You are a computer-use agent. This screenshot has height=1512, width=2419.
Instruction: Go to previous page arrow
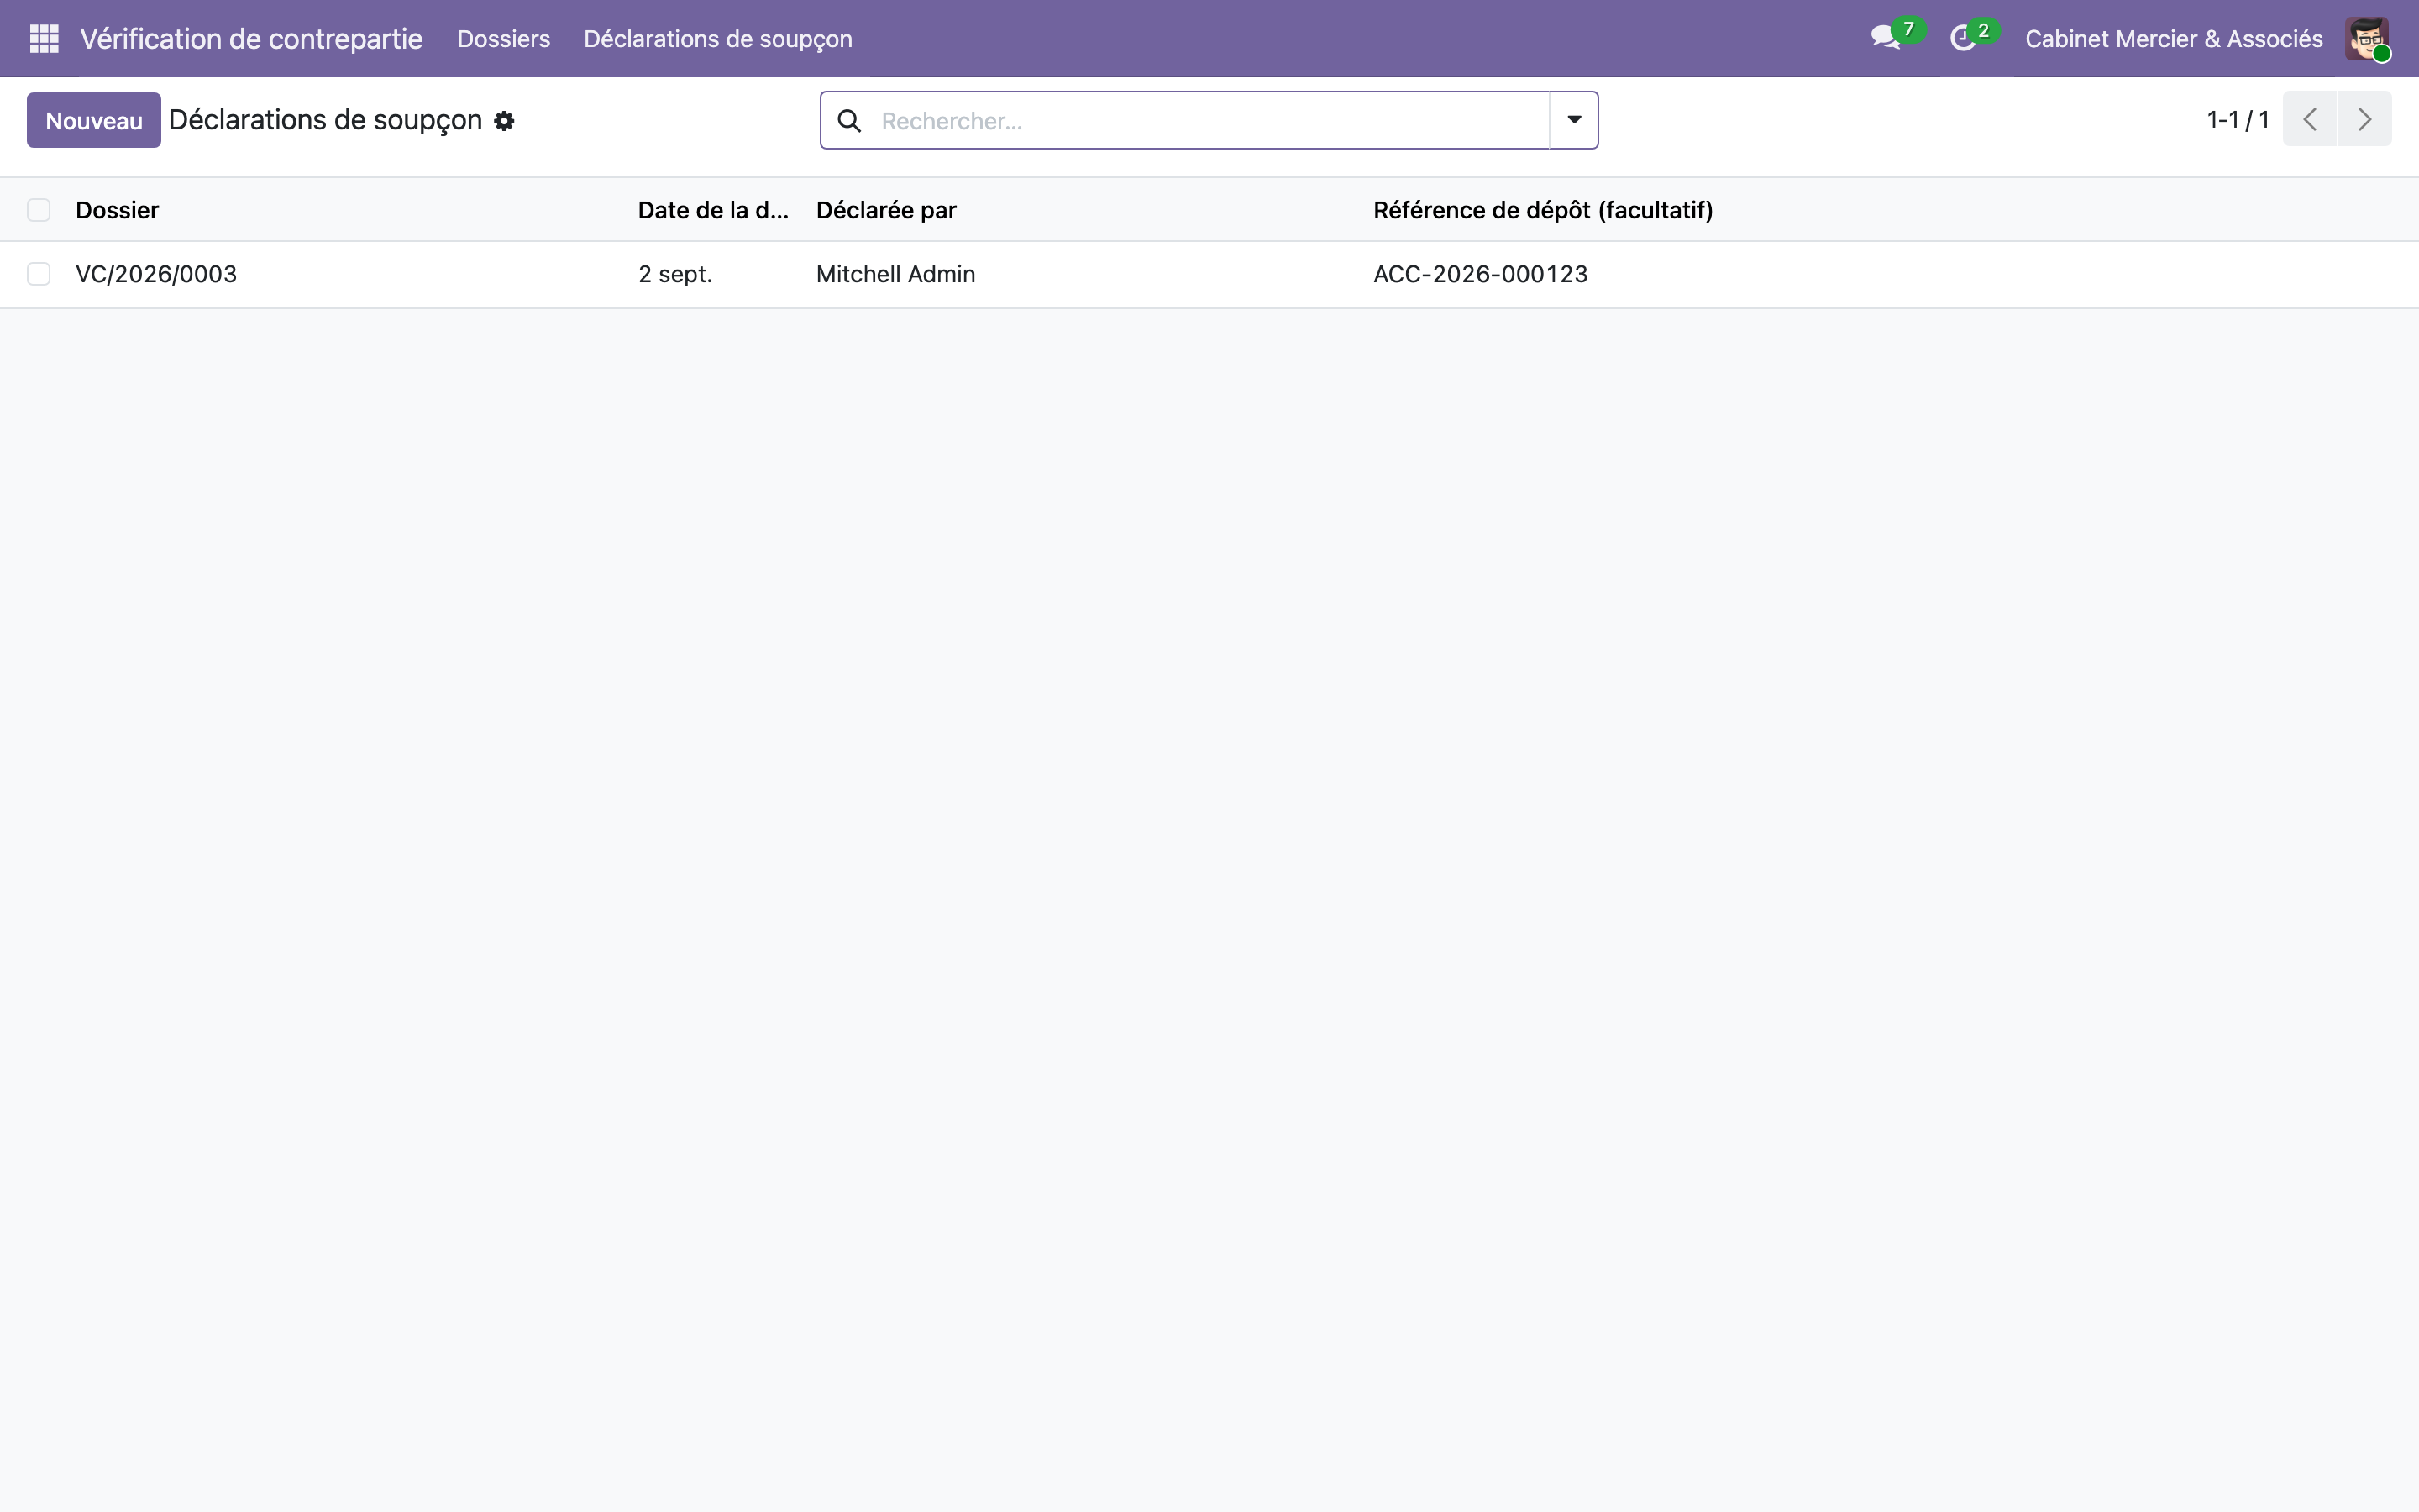[2309, 119]
